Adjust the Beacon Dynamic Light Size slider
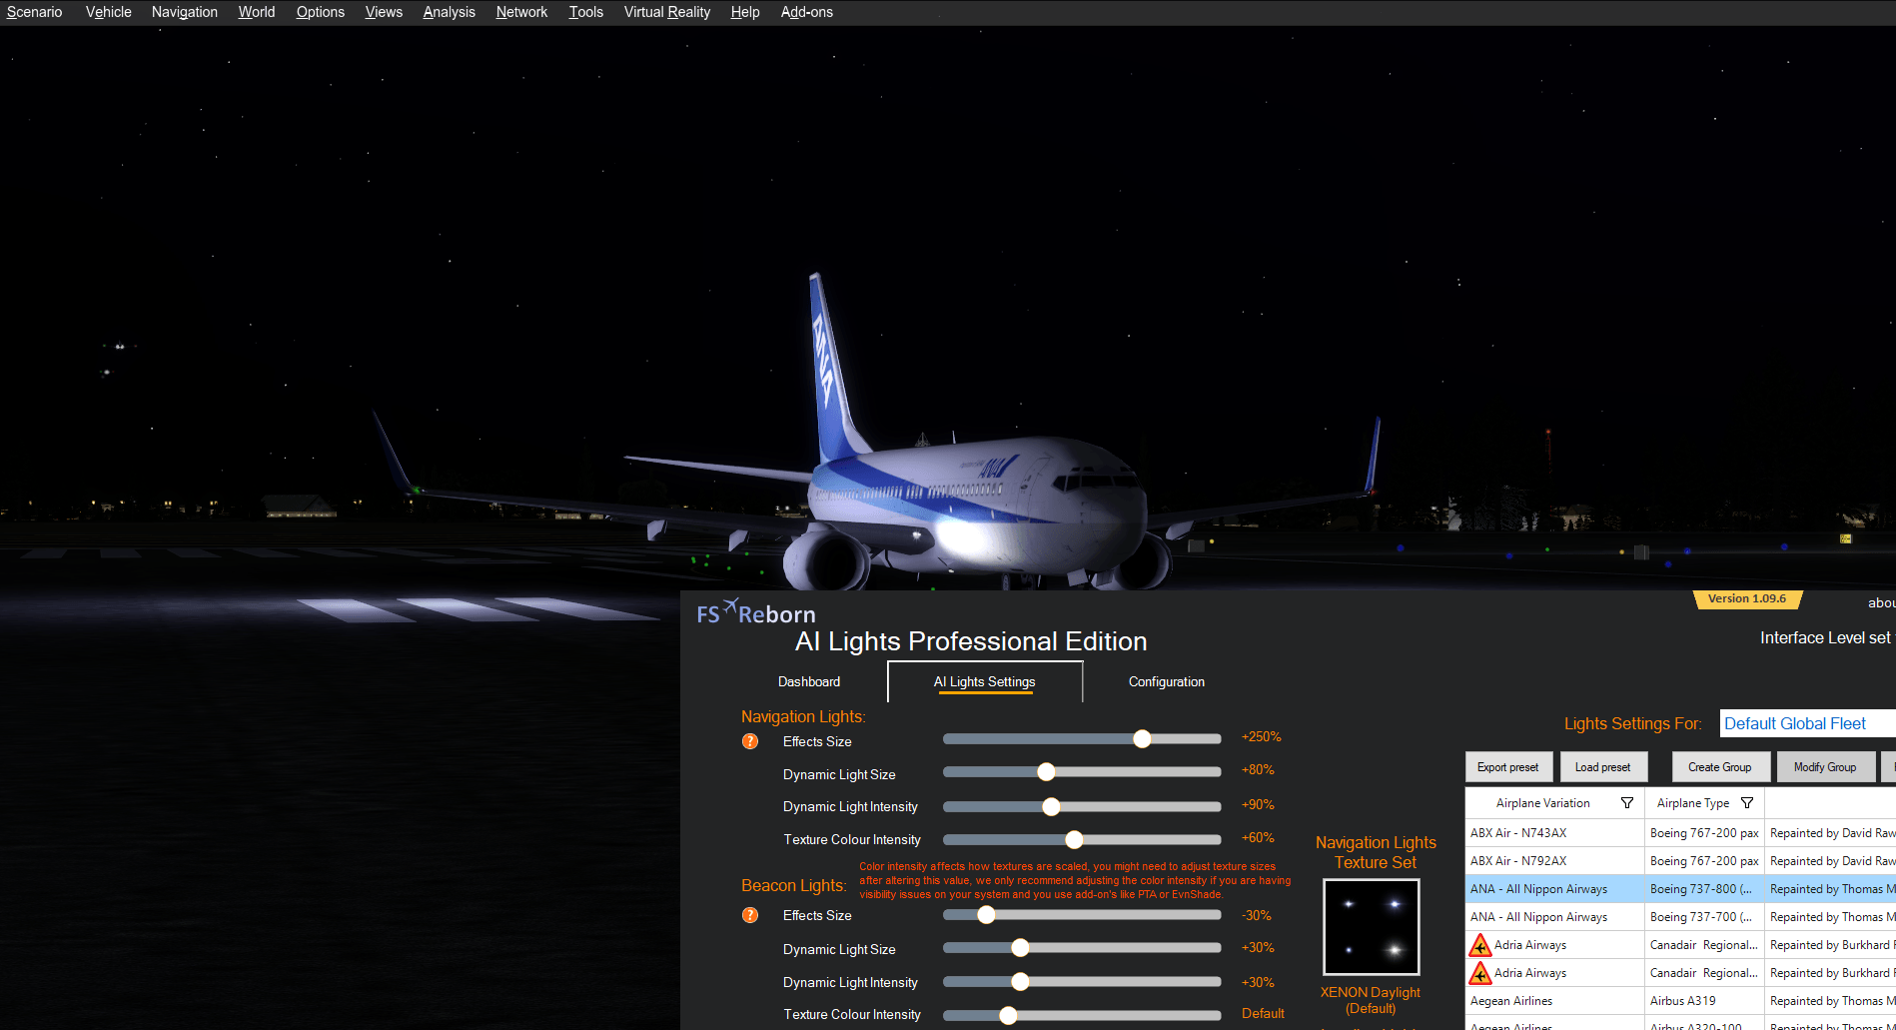Screen dimensions: 1896x1030 click(x=1020, y=947)
